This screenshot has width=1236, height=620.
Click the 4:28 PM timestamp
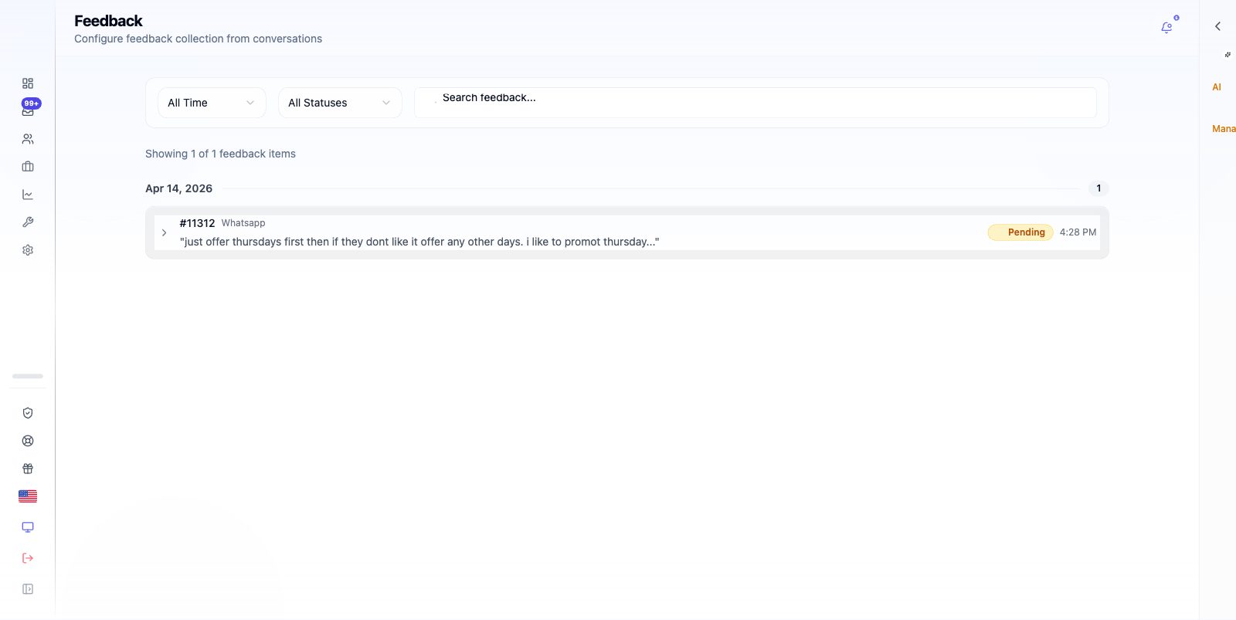coord(1078,232)
